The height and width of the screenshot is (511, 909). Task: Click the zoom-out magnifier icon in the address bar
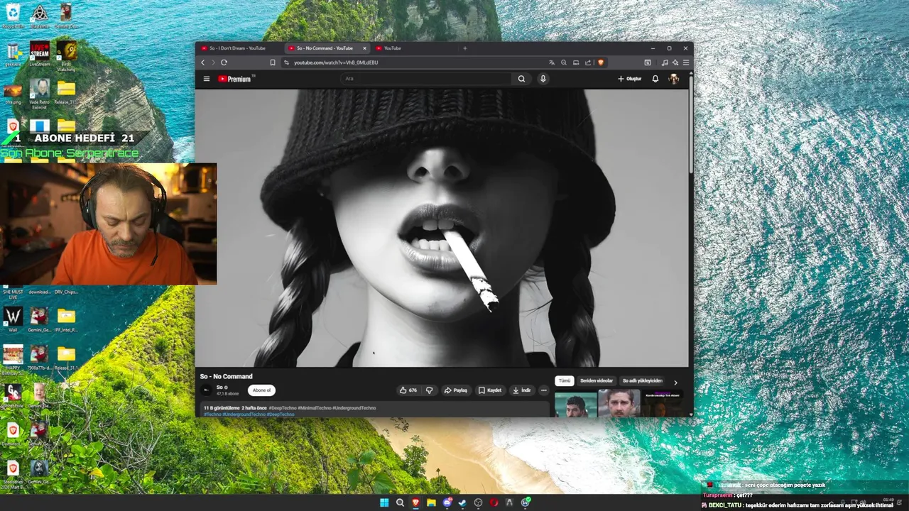tap(564, 62)
